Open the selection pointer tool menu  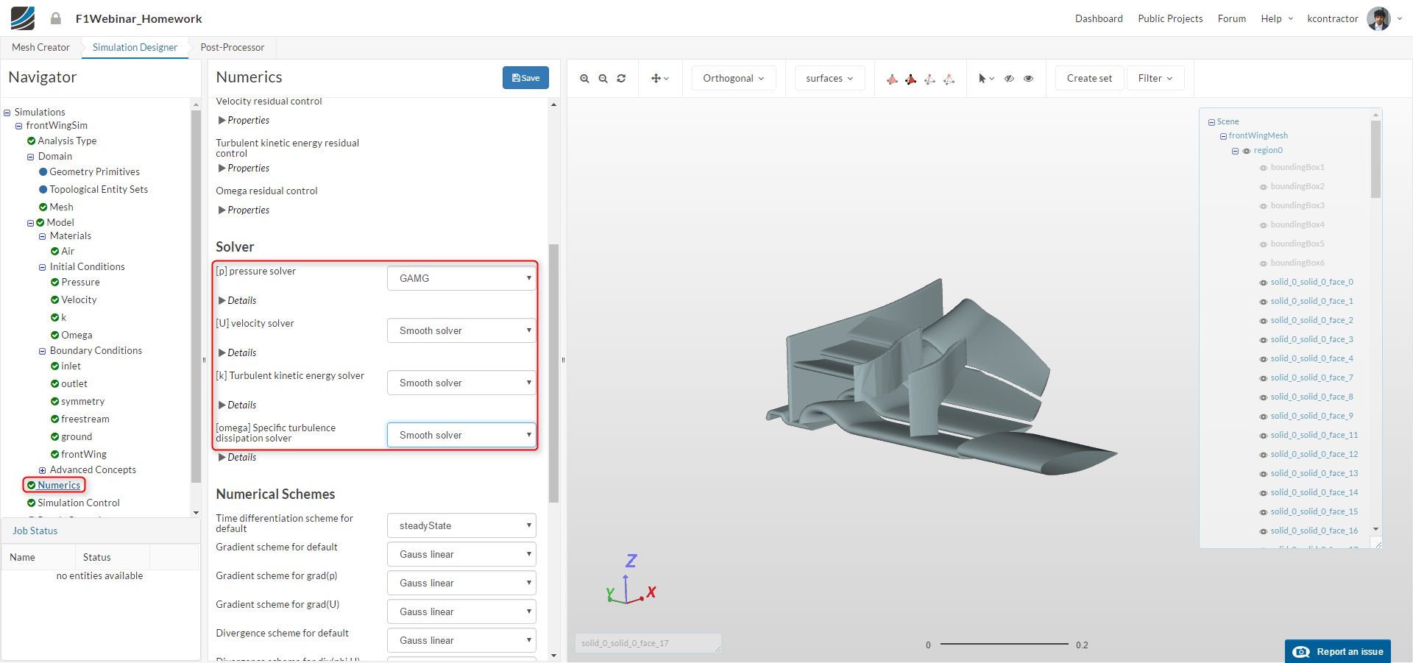(985, 79)
